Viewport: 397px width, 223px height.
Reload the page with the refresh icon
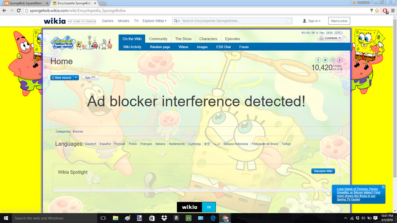point(19,11)
